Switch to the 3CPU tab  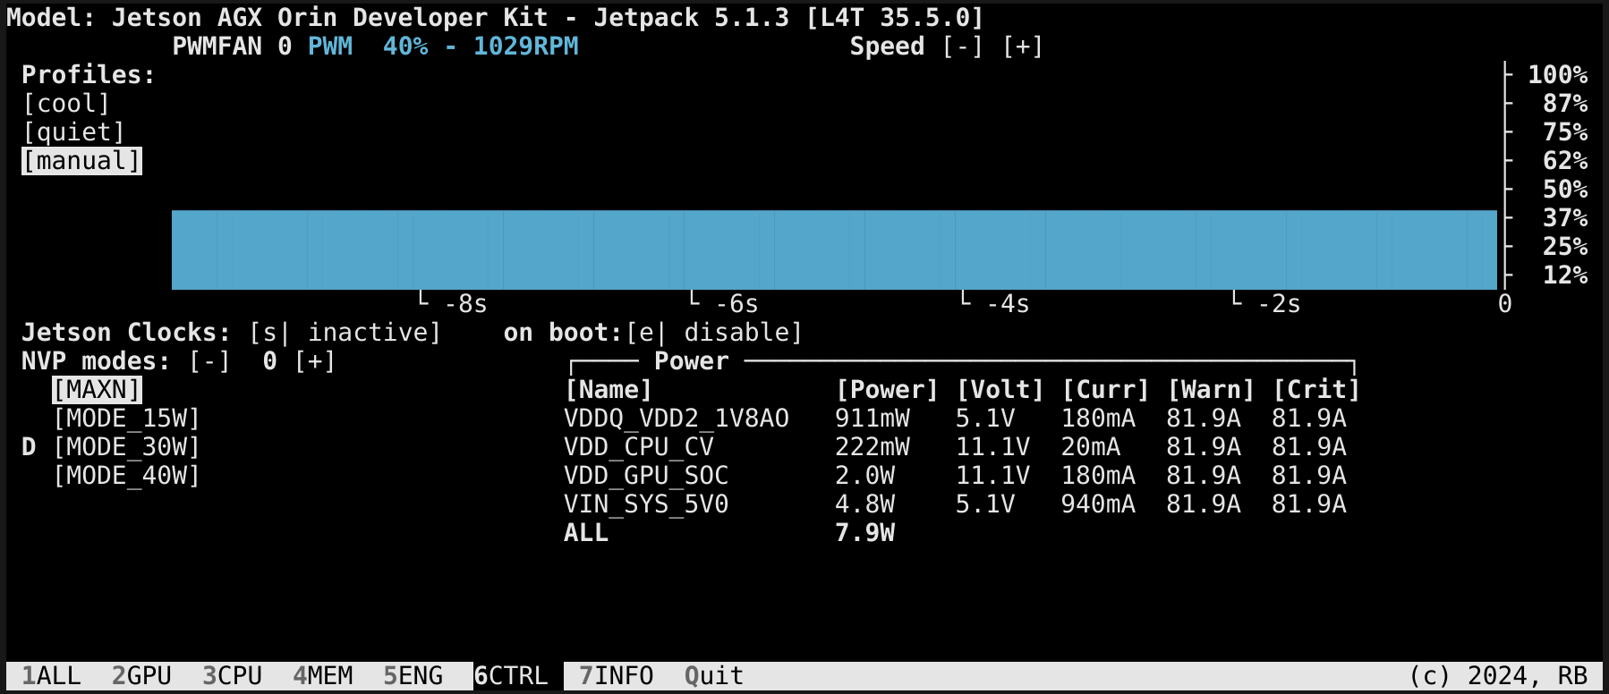[232, 676]
